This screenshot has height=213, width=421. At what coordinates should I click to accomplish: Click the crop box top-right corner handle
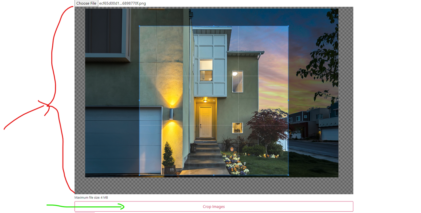[288, 26]
